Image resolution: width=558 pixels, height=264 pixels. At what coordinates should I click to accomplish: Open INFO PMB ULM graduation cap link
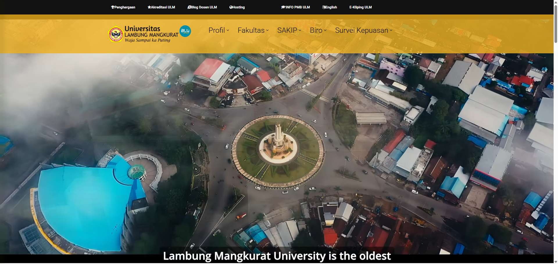296,7
